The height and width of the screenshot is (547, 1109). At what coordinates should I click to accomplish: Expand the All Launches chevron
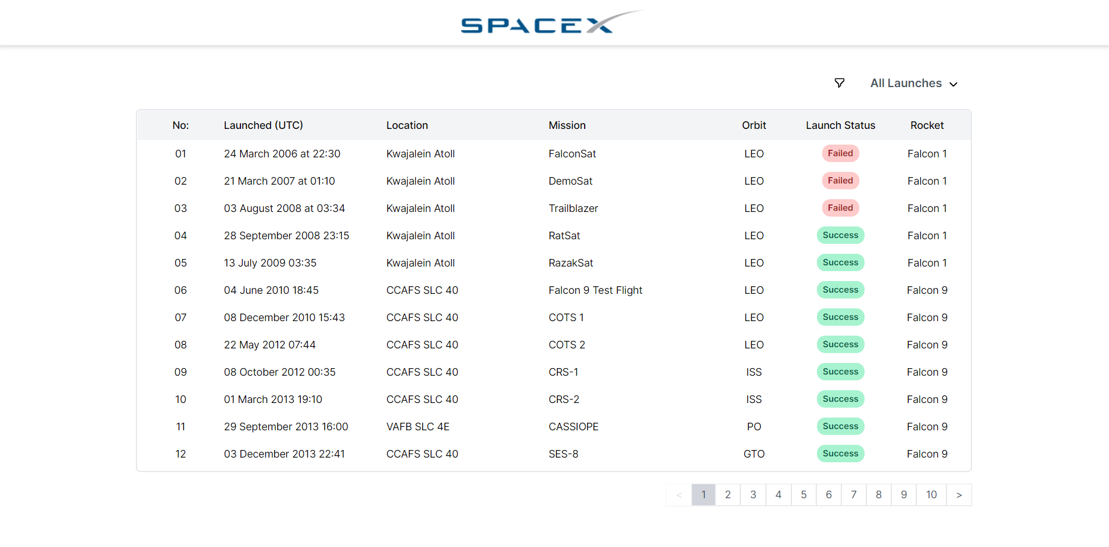(x=954, y=84)
